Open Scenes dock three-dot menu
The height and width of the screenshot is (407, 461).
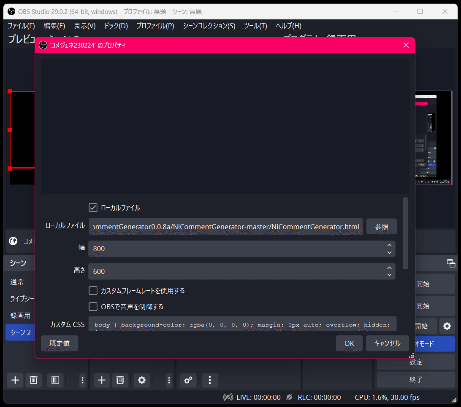tap(82, 380)
